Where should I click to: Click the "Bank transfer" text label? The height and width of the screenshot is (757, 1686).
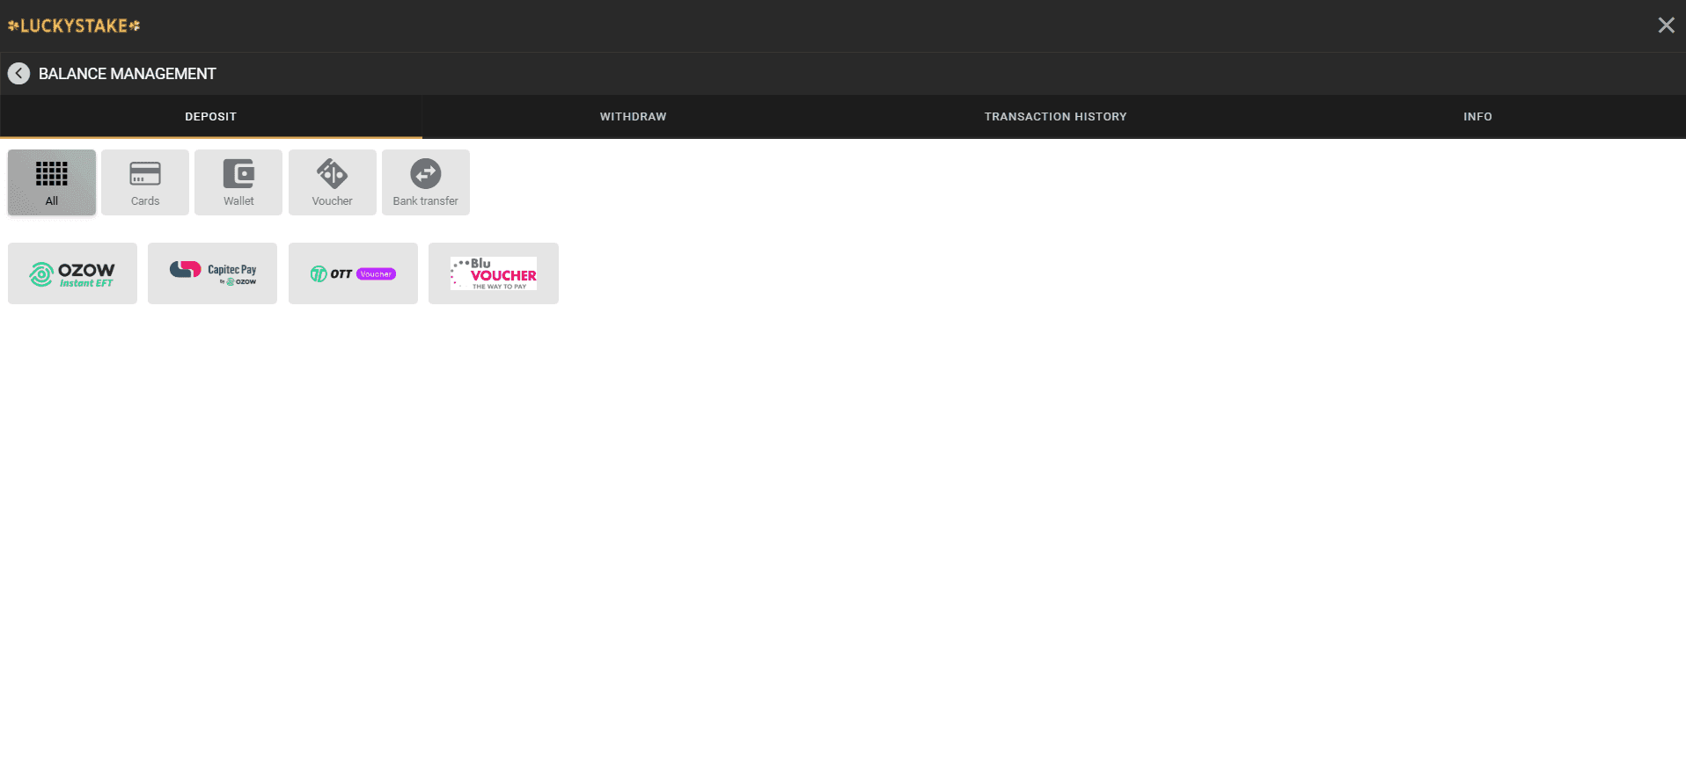(x=426, y=201)
